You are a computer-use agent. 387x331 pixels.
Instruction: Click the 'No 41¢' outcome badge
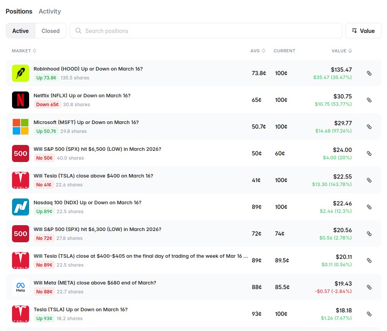point(44,184)
